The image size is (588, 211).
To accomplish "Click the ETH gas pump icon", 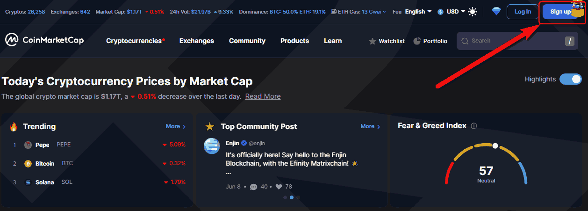I will [x=333, y=12].
